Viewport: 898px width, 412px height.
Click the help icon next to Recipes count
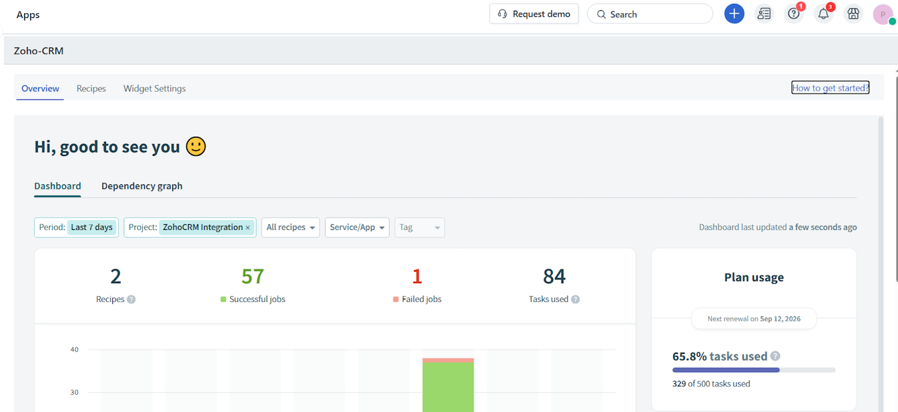[131, 299]
